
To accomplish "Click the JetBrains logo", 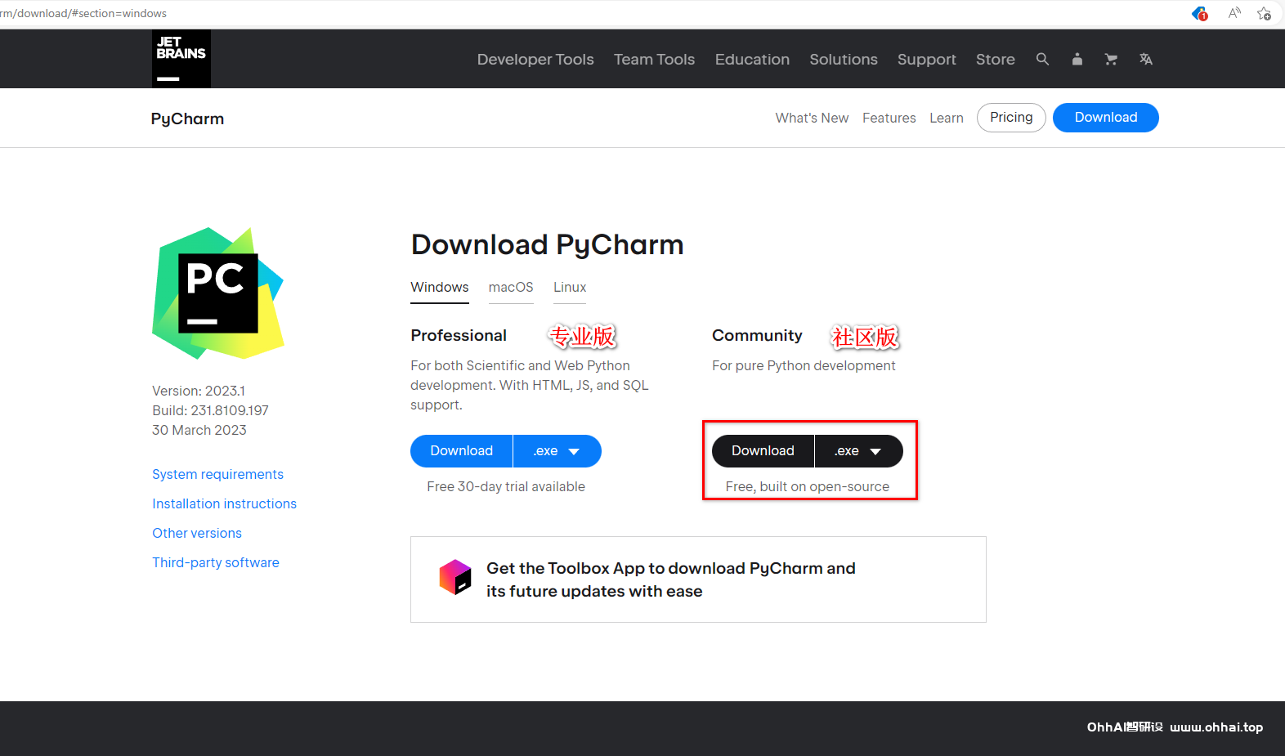I will (181, 59).
